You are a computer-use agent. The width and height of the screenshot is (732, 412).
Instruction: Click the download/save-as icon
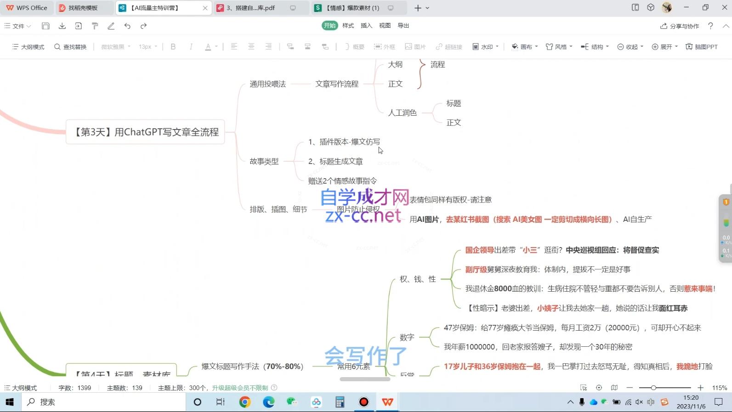coord(62,26)
